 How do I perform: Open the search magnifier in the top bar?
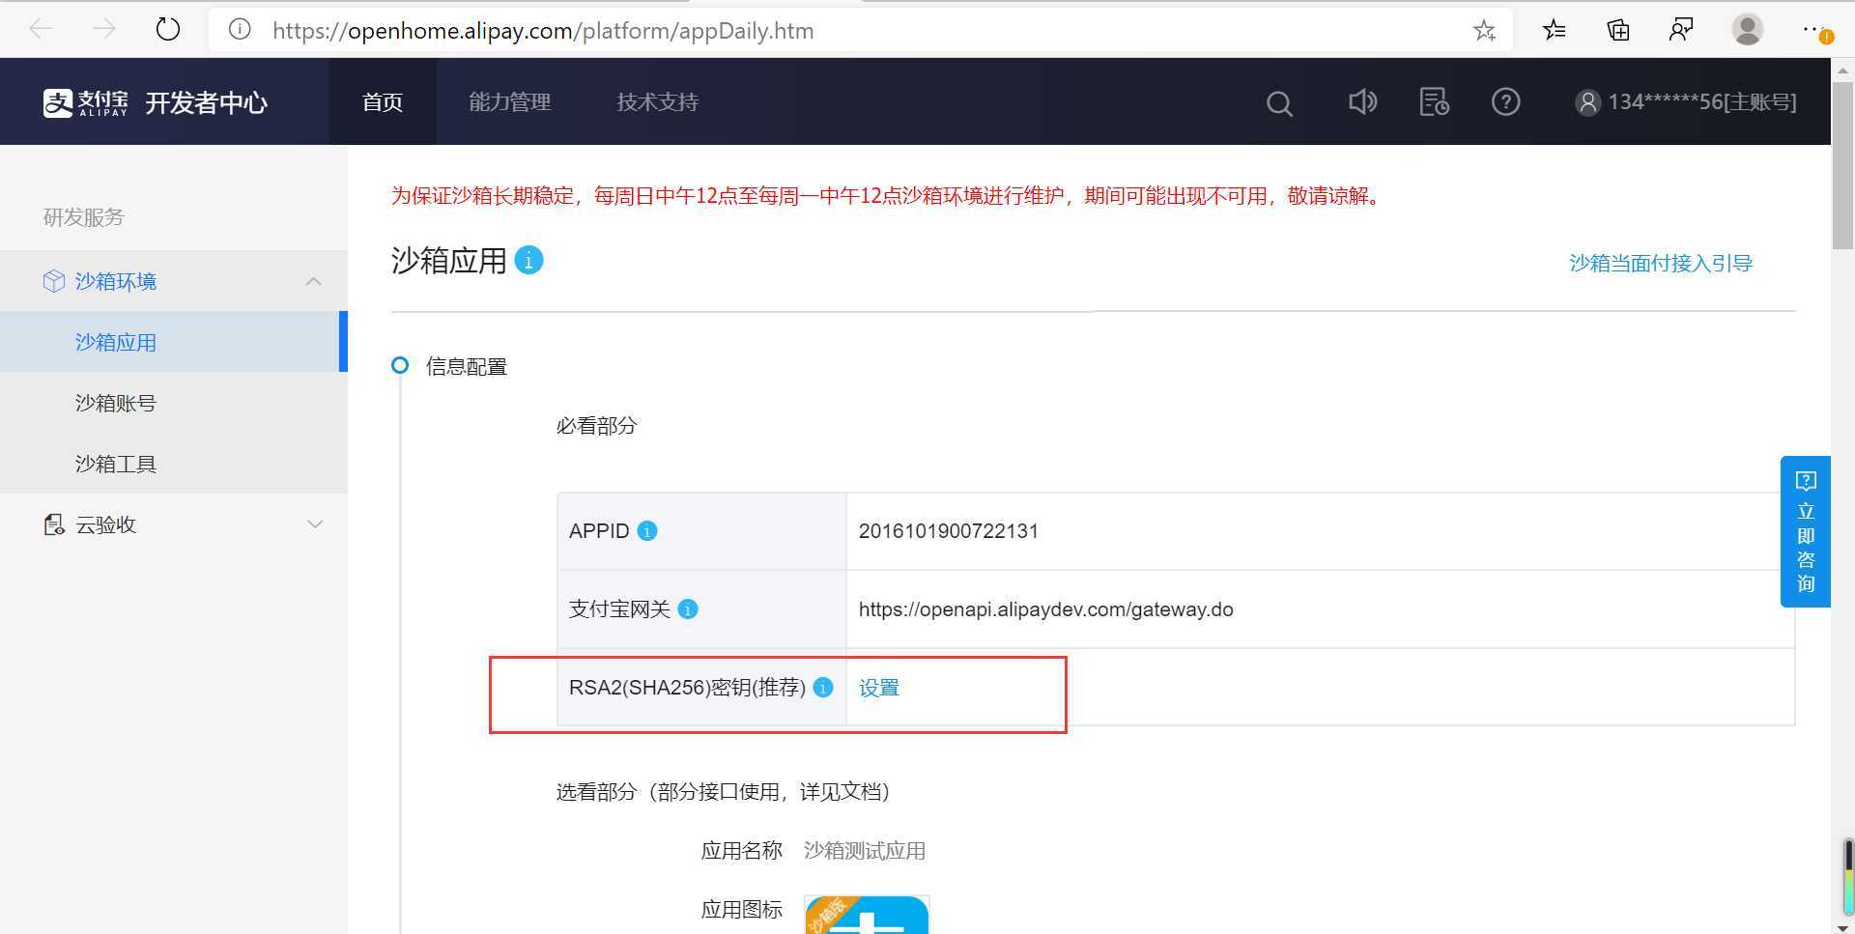[1278, 102]
